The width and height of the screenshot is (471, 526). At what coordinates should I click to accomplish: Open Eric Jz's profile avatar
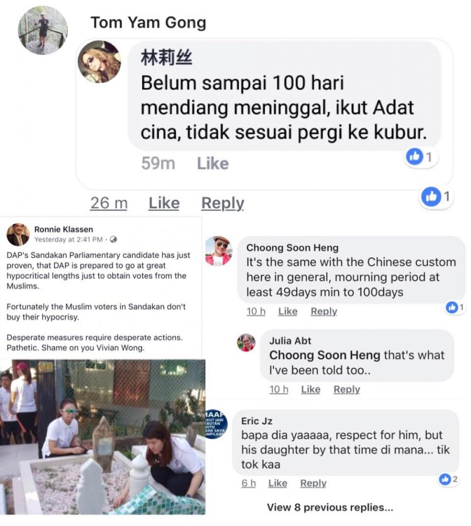pyautogui.click(x=216, y=424)
